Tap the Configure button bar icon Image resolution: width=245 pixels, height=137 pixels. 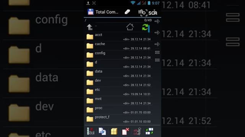coord(149,131)
